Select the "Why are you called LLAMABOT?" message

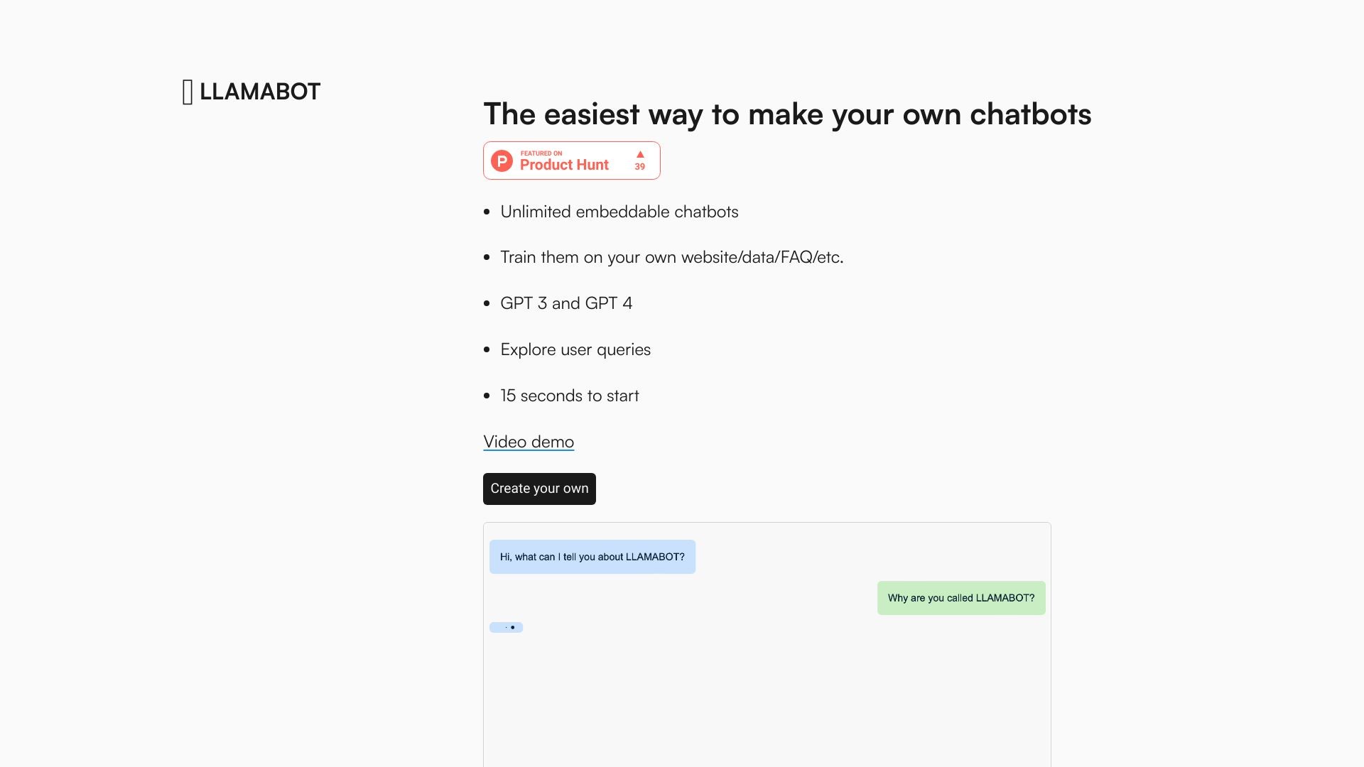960,598
